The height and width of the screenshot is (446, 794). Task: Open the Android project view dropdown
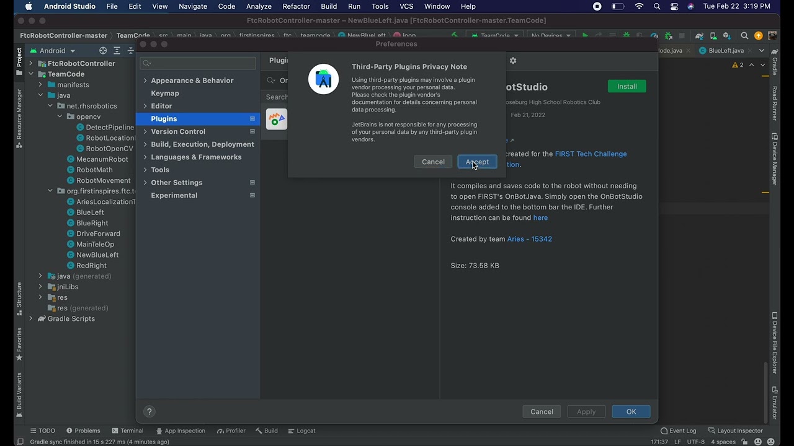tap(53, 51)
